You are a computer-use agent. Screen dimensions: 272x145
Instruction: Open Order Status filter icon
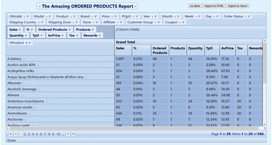coord(249,16)
